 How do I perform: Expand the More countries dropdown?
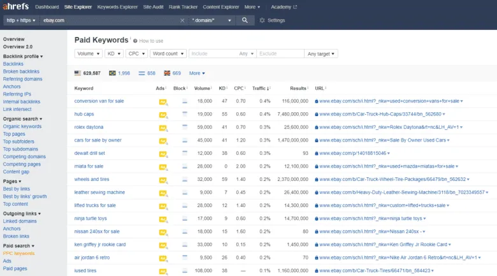(197, 73)
